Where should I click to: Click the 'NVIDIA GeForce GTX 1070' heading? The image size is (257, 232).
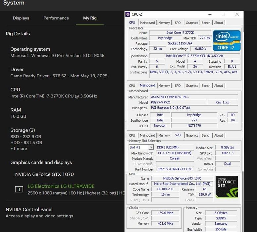44,174
